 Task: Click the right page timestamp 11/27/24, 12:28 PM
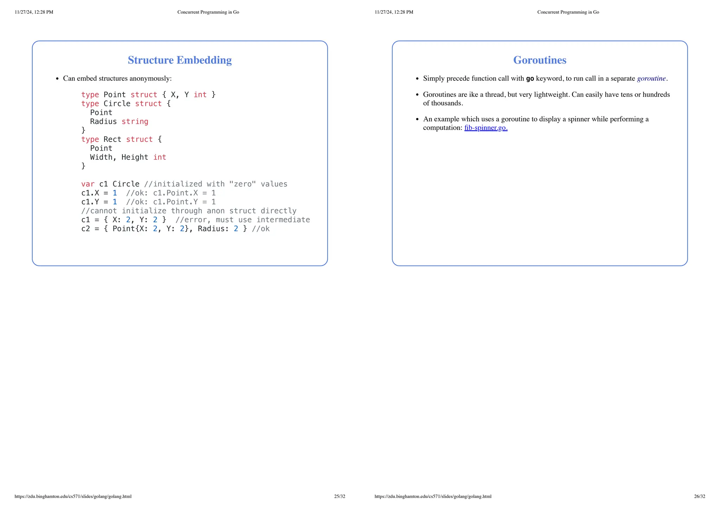pos(394,12)
